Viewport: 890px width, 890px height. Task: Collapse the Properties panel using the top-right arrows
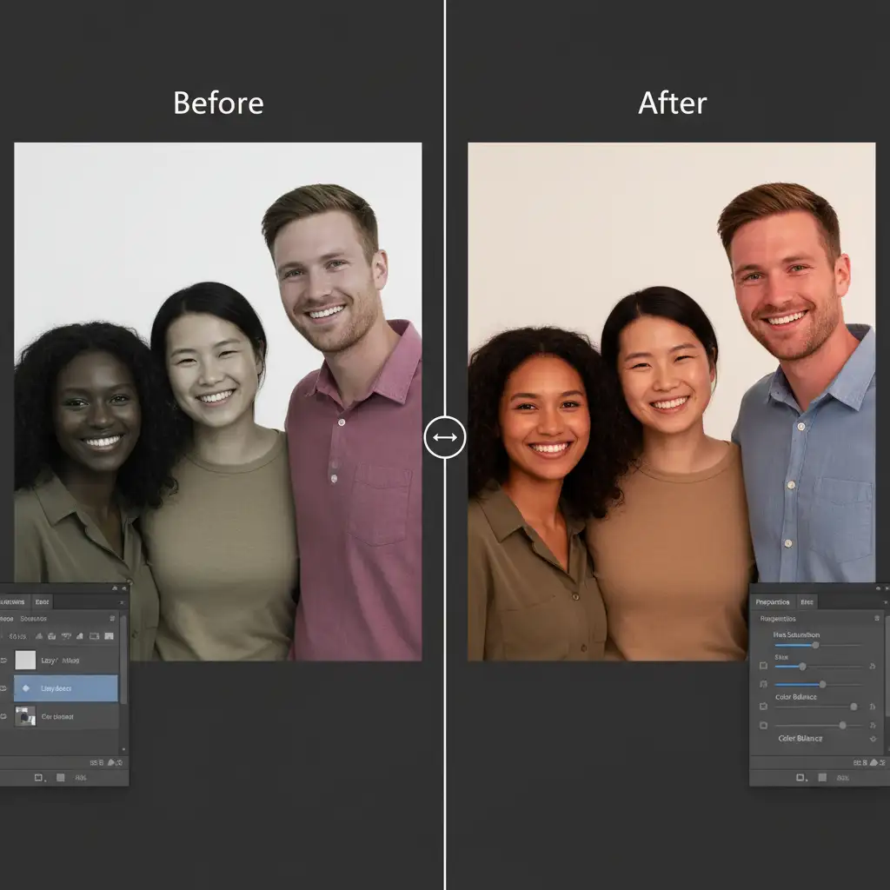[876, 588]
